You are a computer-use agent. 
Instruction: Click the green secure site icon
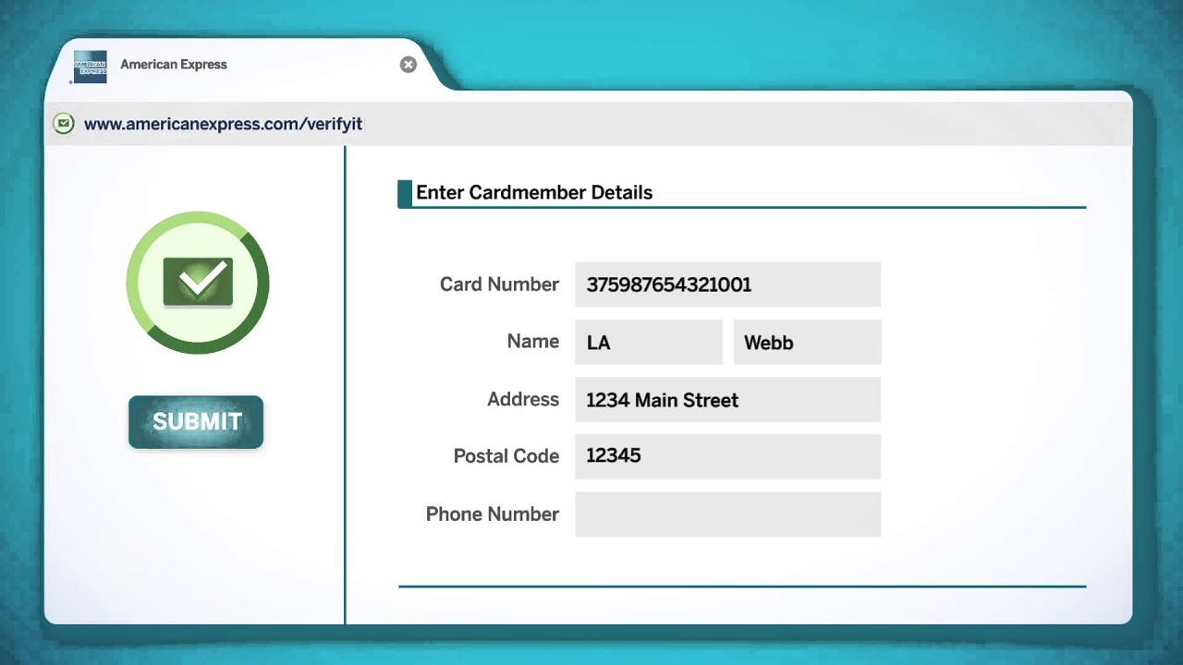coord(63,124)
